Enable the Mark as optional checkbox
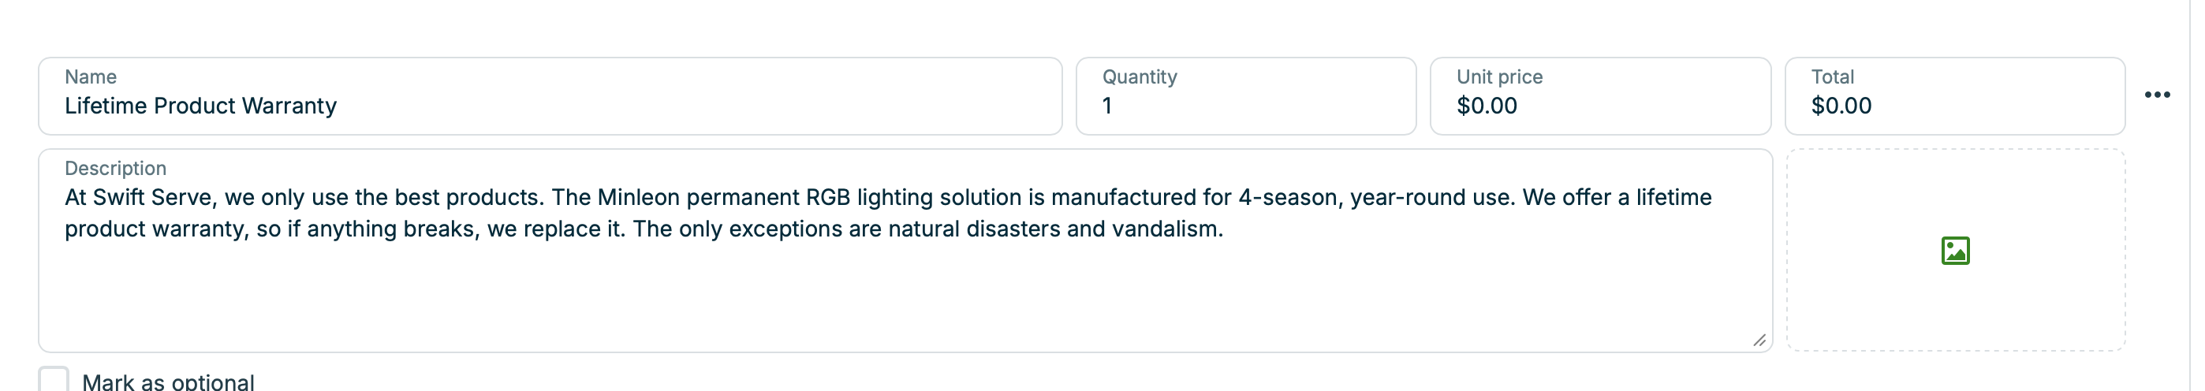 (x=53, y=381)
